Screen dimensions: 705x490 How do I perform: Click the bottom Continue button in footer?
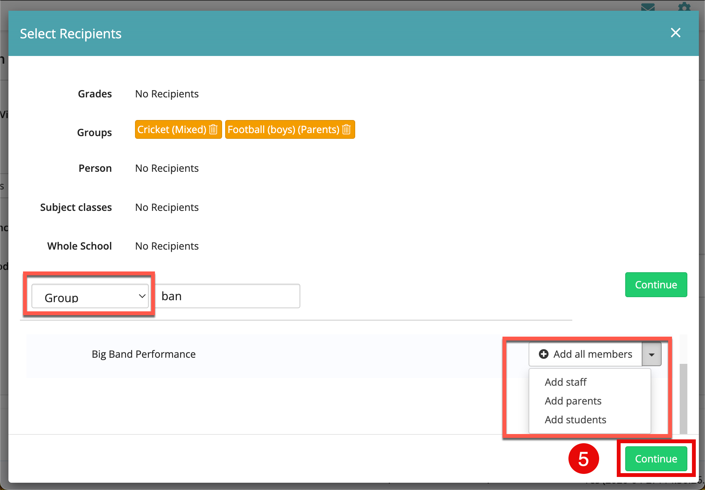(x=656, y=459)
